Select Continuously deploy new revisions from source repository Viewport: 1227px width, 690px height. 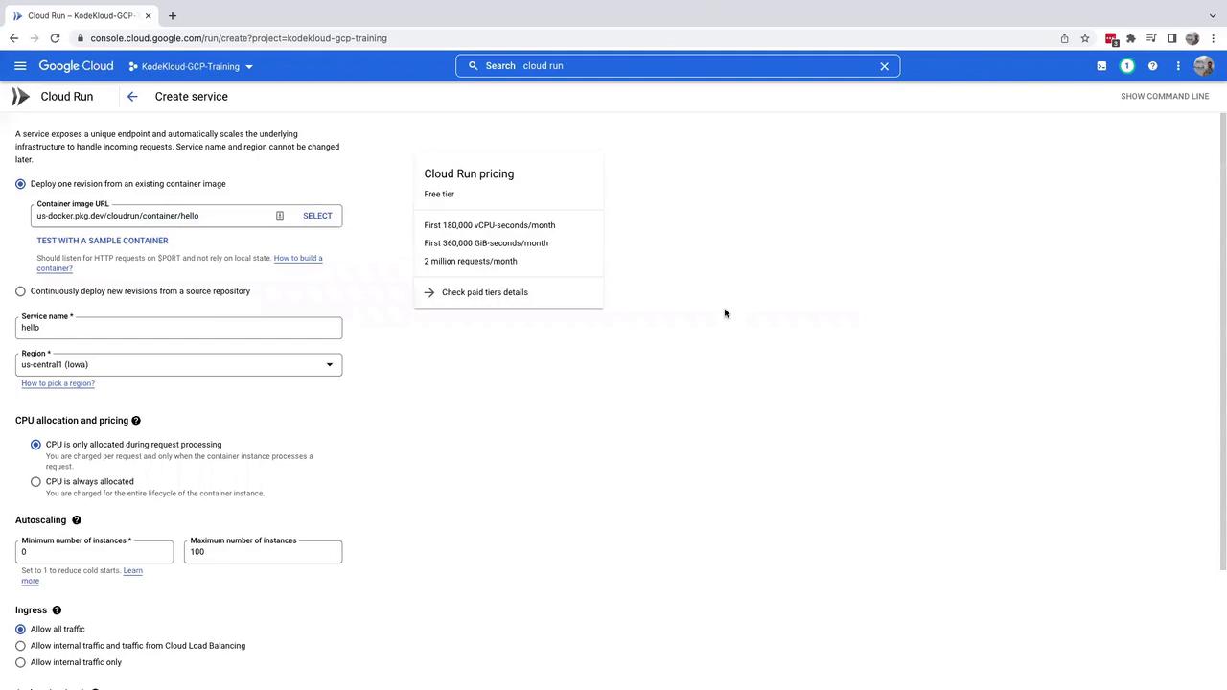[x=20, y=291]
